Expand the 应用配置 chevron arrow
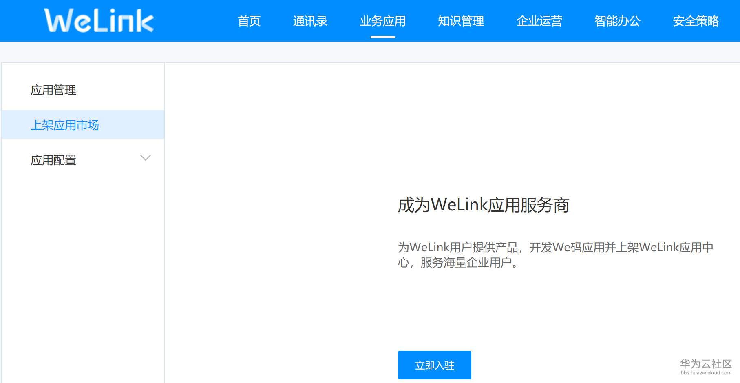The width and height of the screenshot is (740, 383). (146, 158)
